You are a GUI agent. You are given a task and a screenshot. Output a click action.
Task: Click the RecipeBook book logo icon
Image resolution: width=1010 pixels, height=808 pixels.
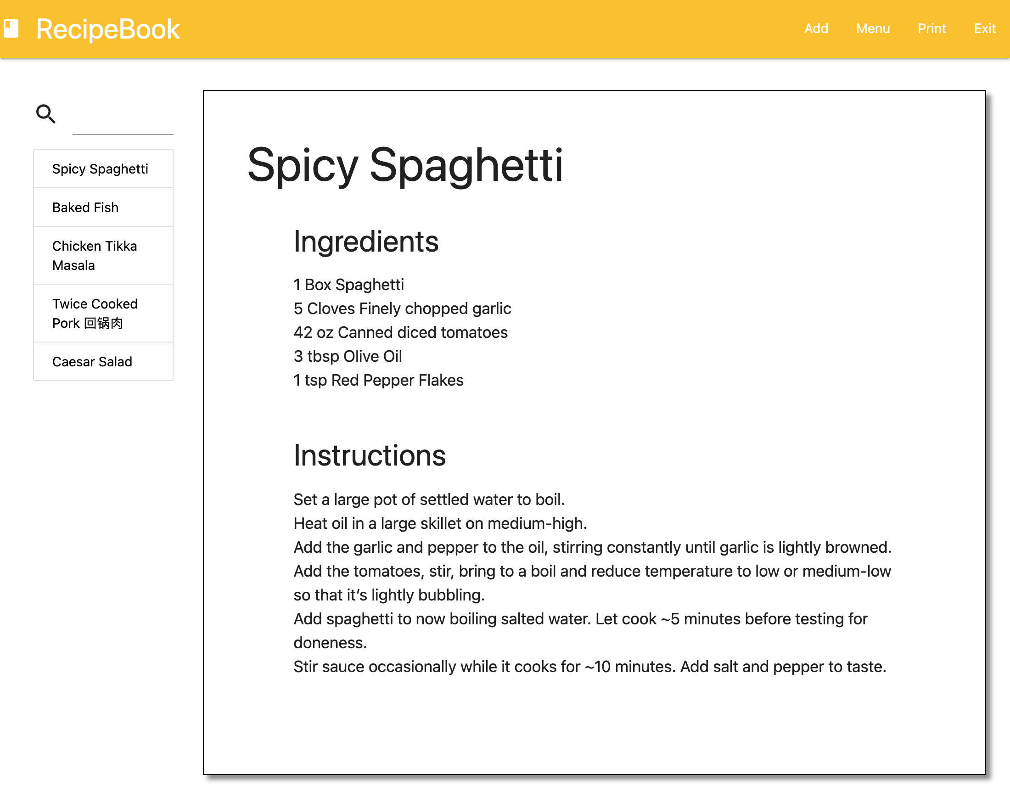[11, 28]
